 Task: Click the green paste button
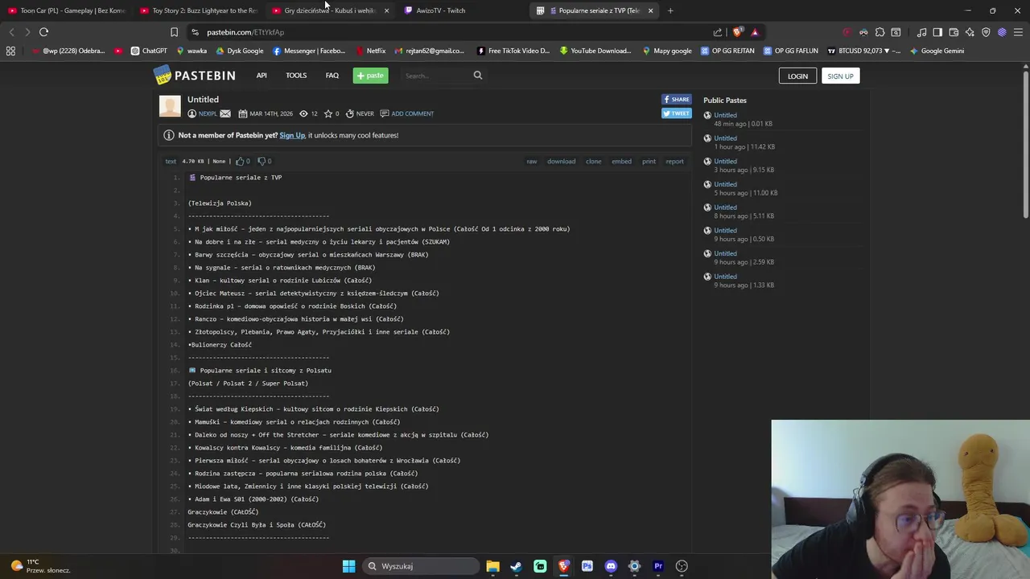point(370,76)
